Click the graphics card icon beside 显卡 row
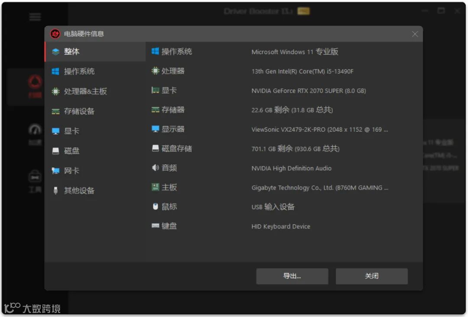Viewport: 468px width, 317px height. coord(155,90)
